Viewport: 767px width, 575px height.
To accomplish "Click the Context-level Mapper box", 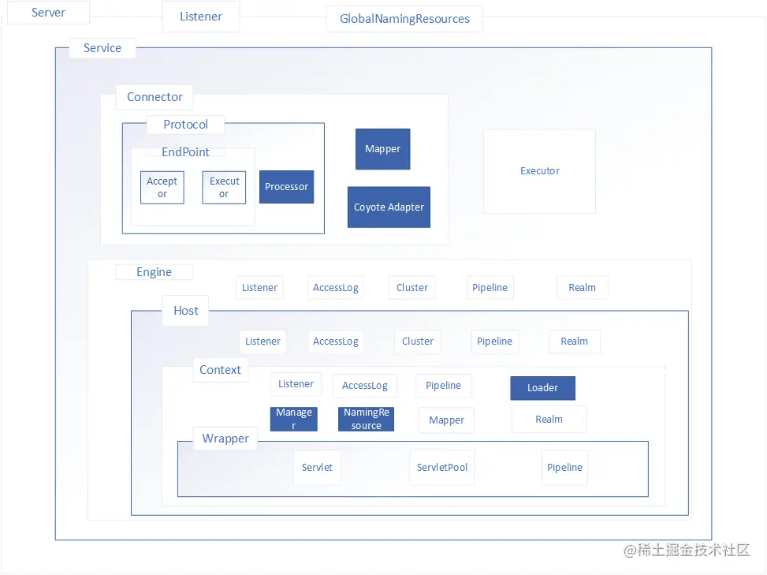I will coord(446,420).
